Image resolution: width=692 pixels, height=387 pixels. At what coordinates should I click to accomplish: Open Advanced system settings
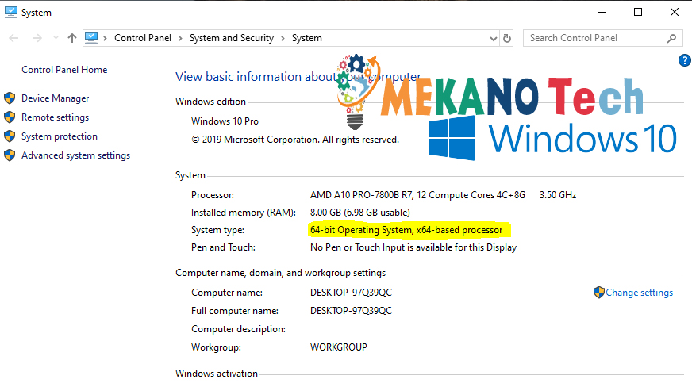coord(76,155)
